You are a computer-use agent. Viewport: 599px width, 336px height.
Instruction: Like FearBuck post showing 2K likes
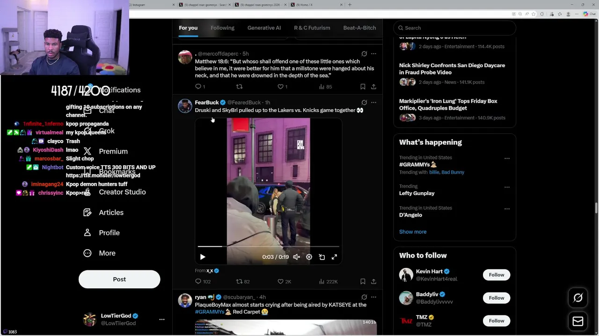pyautogui.click(x=285, y=281)
